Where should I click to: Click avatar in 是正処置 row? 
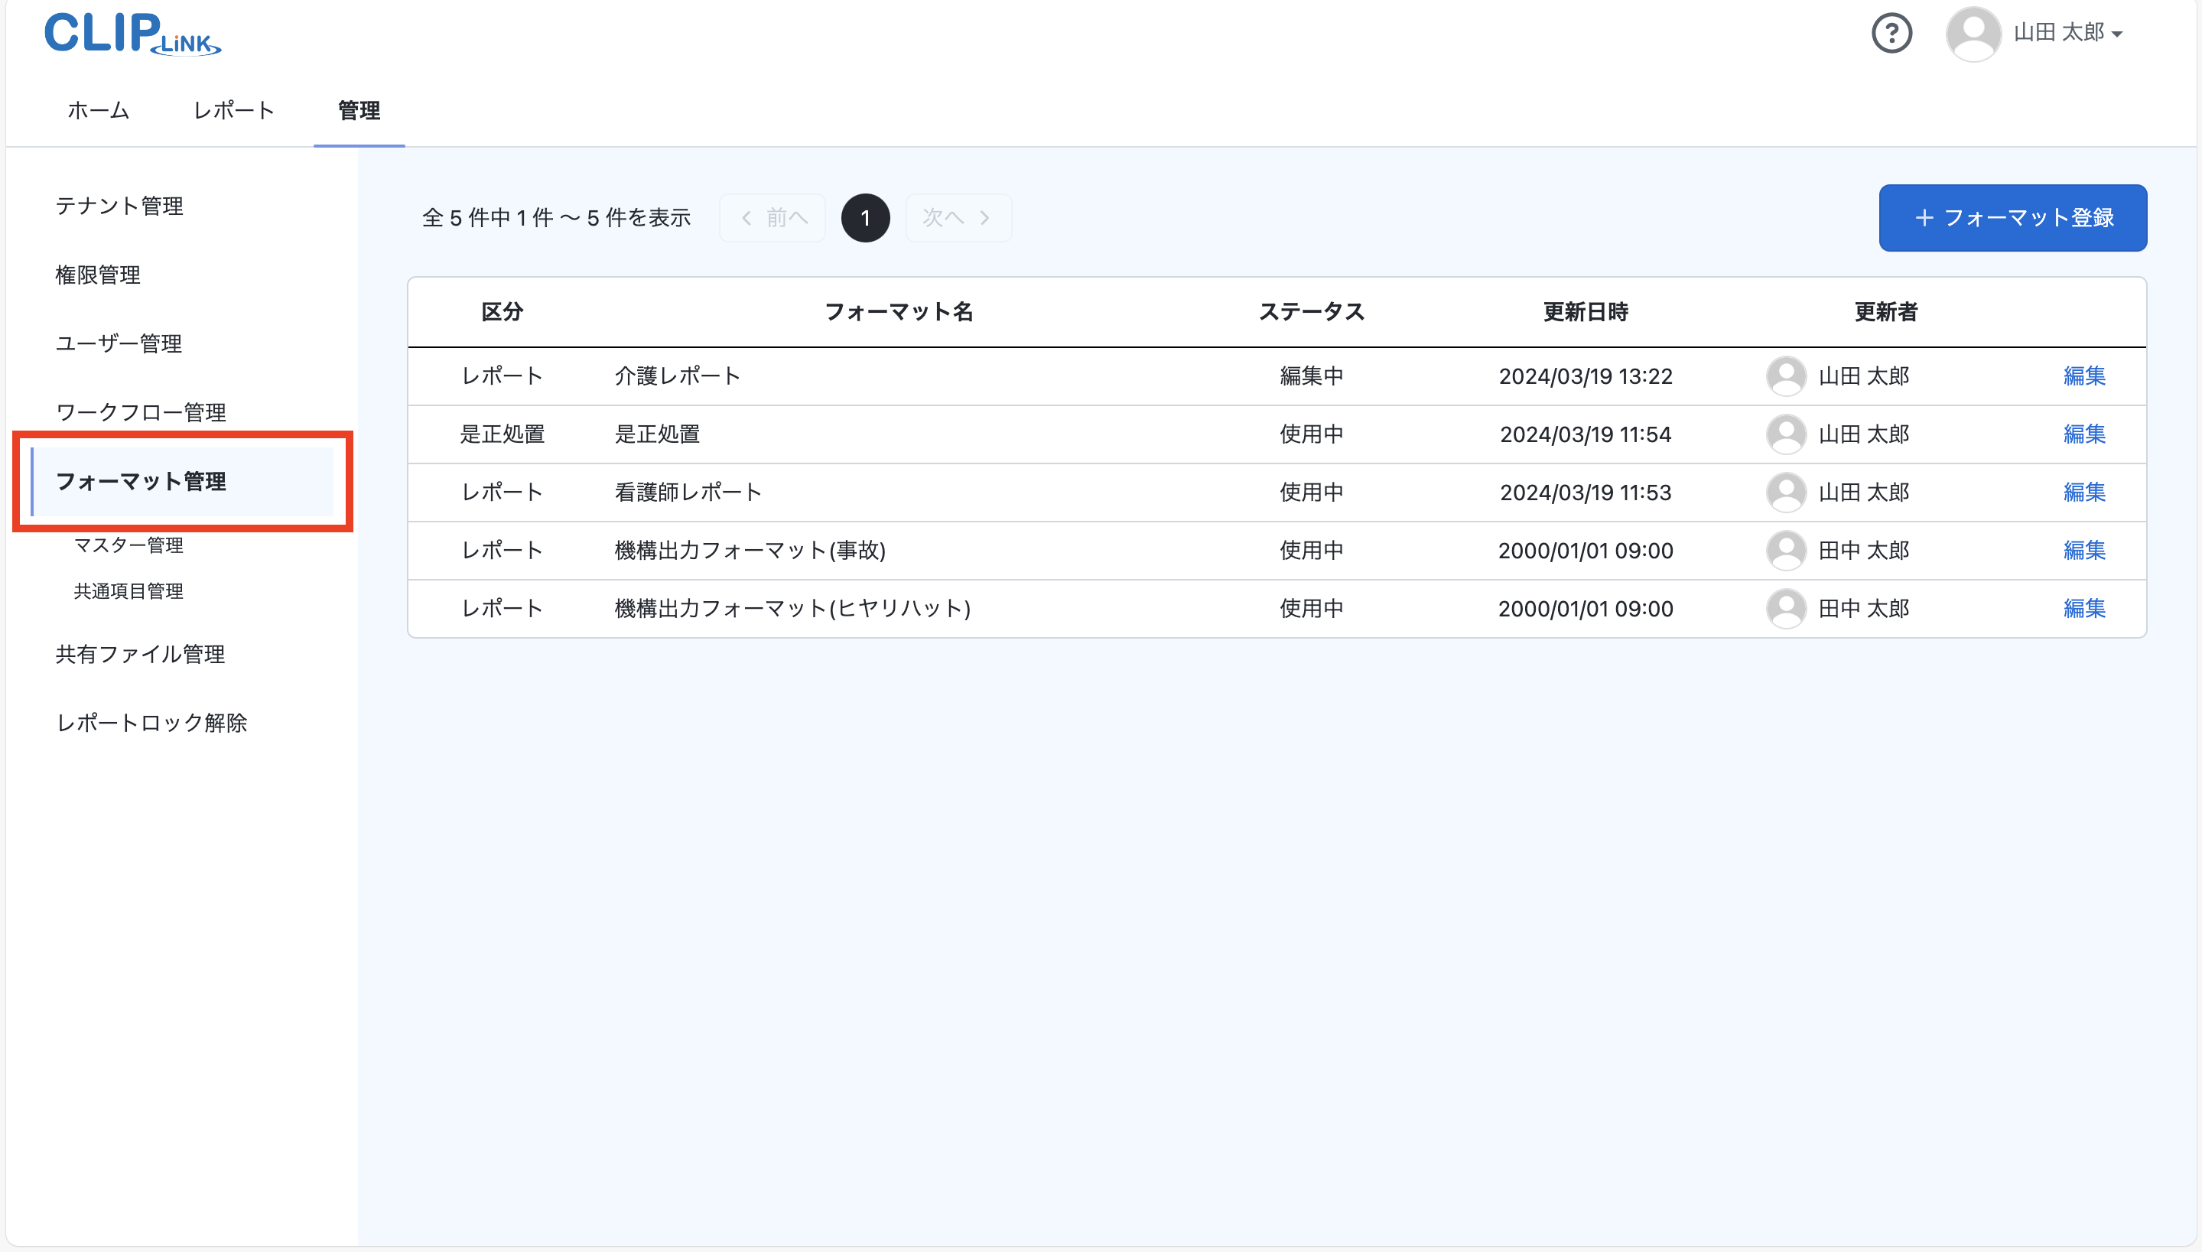click(1785, 434)
